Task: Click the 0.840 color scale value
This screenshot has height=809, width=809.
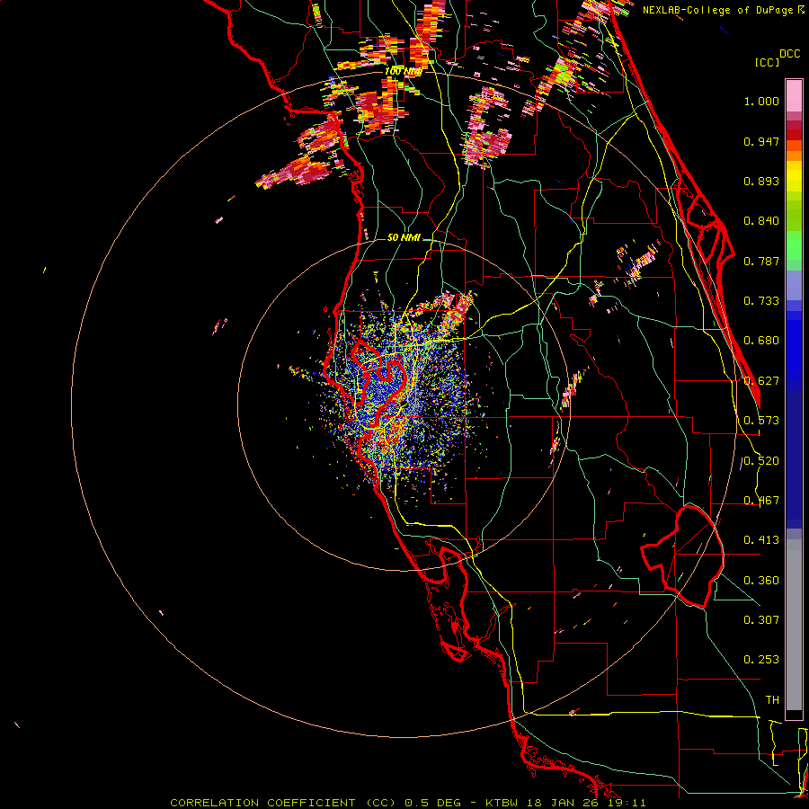Action: (x=761, y=221)
